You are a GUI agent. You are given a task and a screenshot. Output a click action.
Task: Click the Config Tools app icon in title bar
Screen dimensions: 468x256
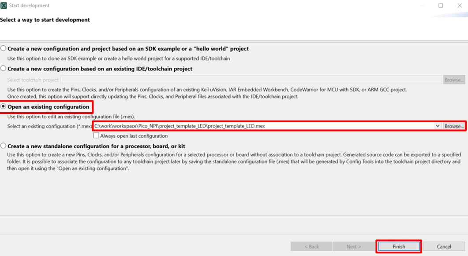point(4,6)
